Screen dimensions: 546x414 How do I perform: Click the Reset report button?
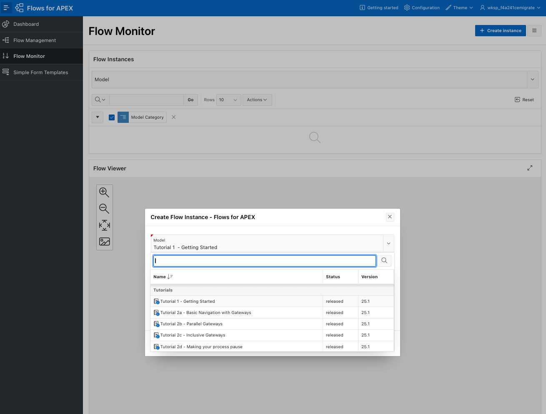[524, 100]
